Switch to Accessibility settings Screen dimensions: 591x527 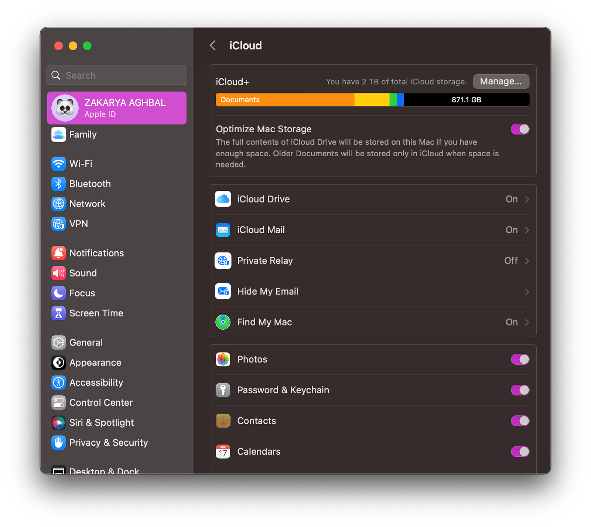click(x=117, y=382)
